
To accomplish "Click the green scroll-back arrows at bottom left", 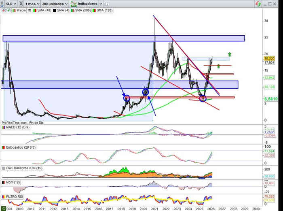I will tap(3, 208).
